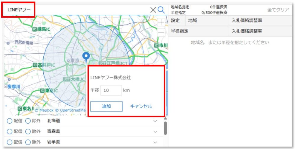Select 除外 radio for 岩手県
295x149 pixels.
[28, 142]
